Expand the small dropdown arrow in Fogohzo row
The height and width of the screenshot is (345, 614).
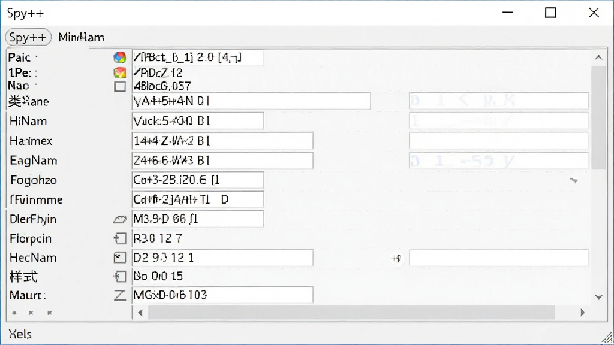coord(574,180)
